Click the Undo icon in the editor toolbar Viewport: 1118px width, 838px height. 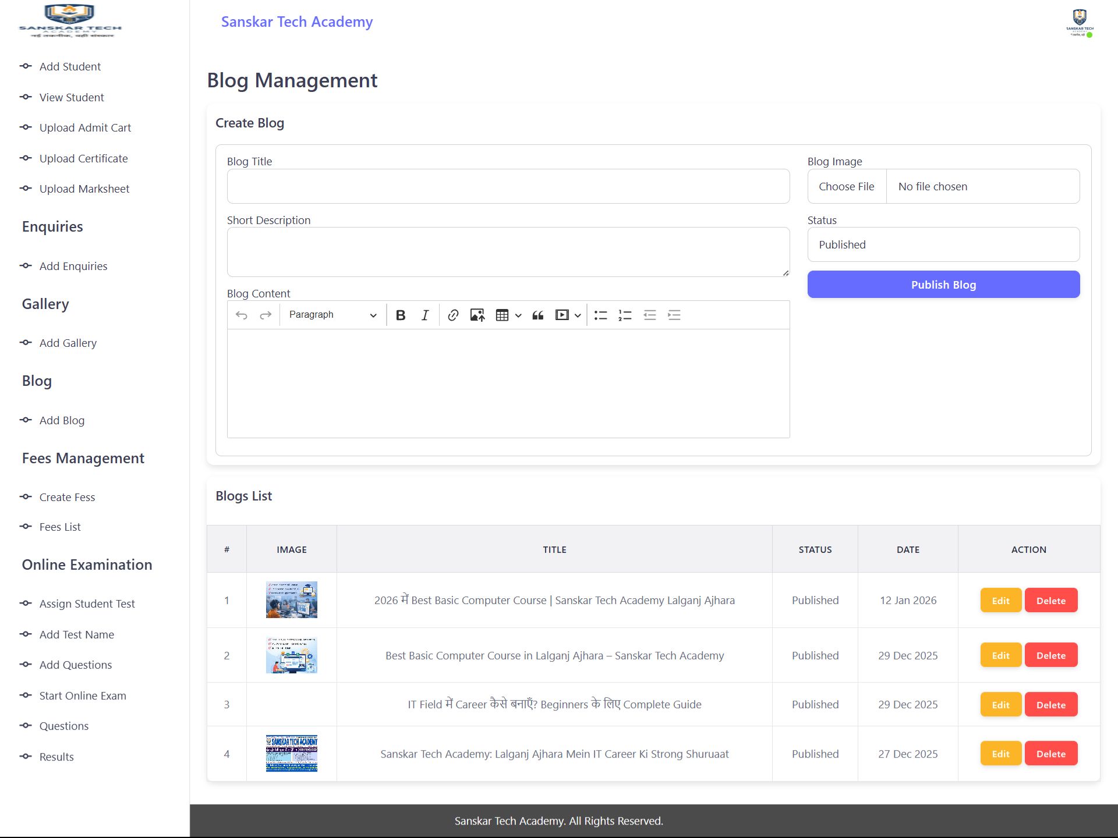pos(242,315)
